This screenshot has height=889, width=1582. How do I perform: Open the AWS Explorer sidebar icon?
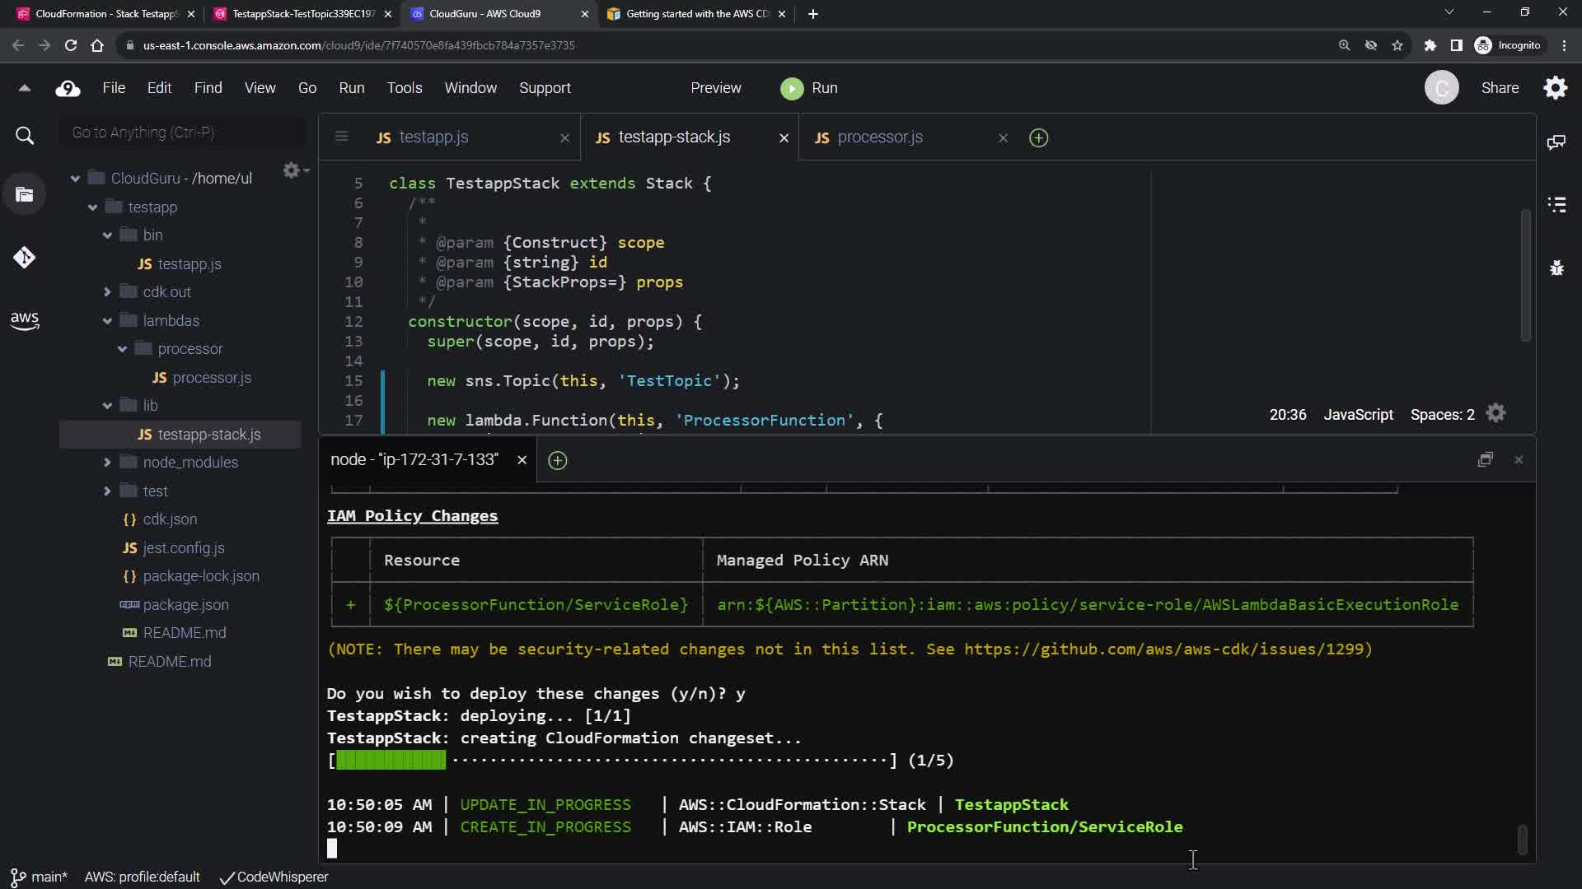(x=24, y=320)
